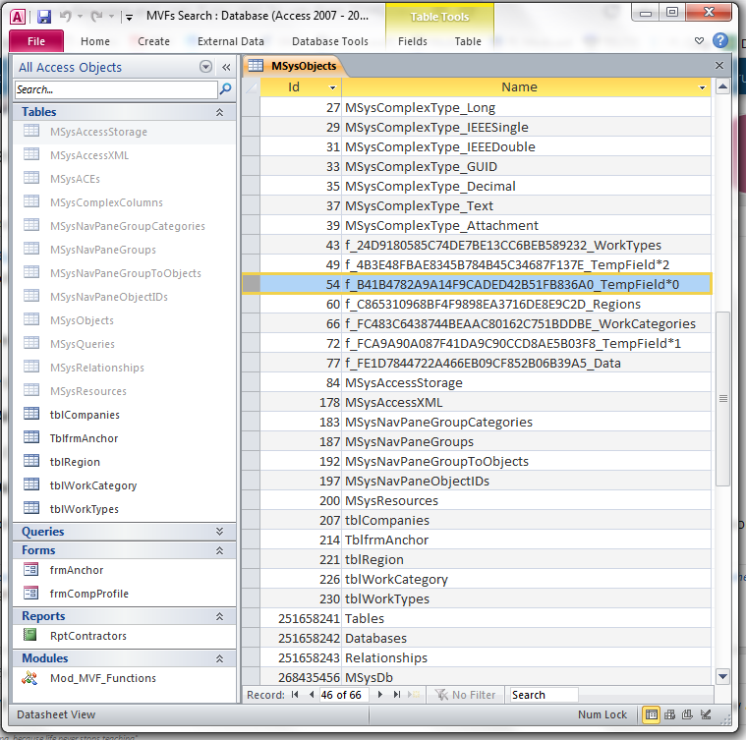Viewport: 746px width, 740px height.
Task: Collapse the Reports group
Action: pyautogui.click(x=219, y=616)
